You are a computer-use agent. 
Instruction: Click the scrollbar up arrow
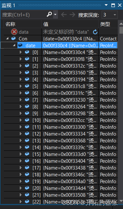click(121, 24)
